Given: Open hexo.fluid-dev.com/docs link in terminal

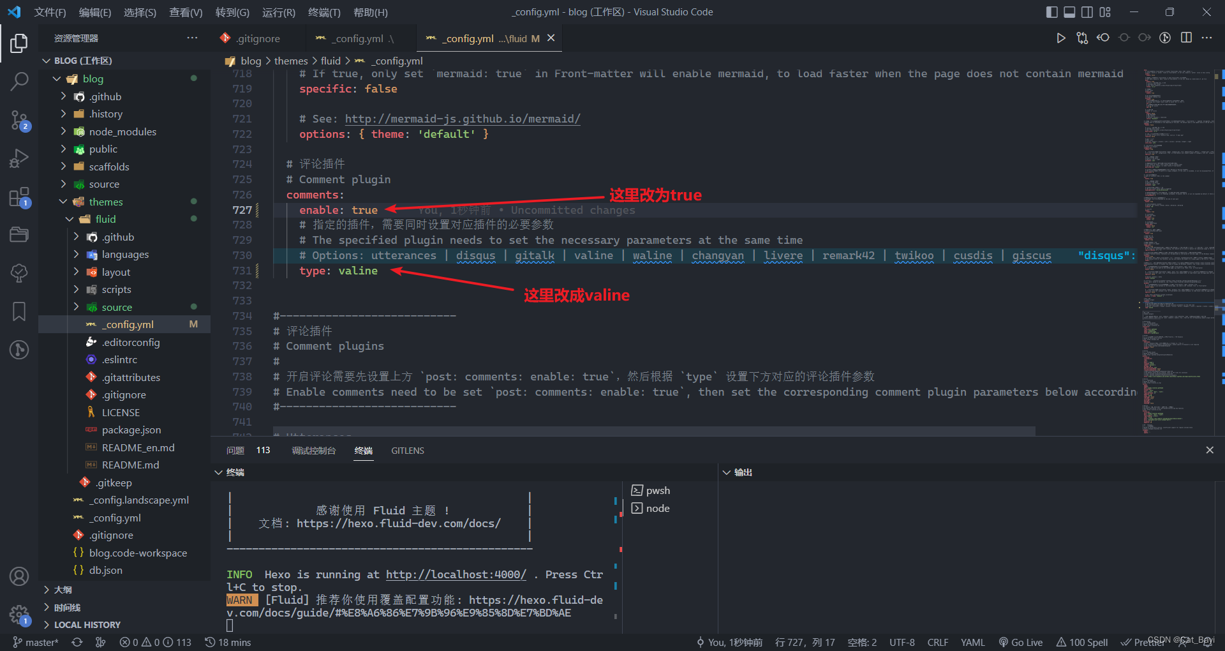Looking at the screenshot, I should [x=399, y=523].
